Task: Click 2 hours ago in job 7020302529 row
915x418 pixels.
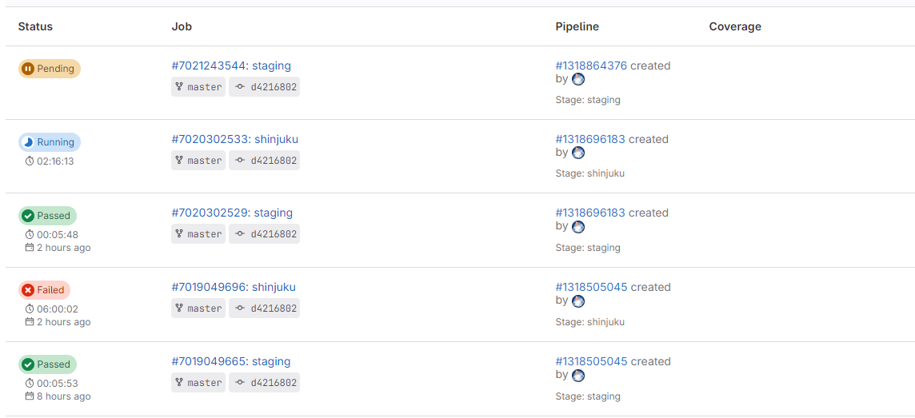Action: coord(64,247)
